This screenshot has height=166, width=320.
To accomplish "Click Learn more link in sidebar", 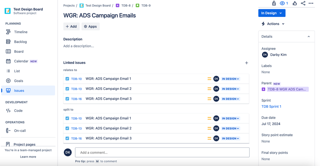I will click(x=28, y=157).
